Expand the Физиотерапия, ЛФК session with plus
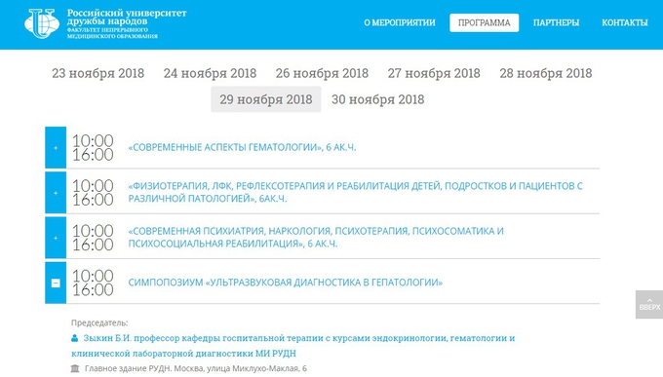The width and height of the screenshot is (663, 377). tap(56, 193)
